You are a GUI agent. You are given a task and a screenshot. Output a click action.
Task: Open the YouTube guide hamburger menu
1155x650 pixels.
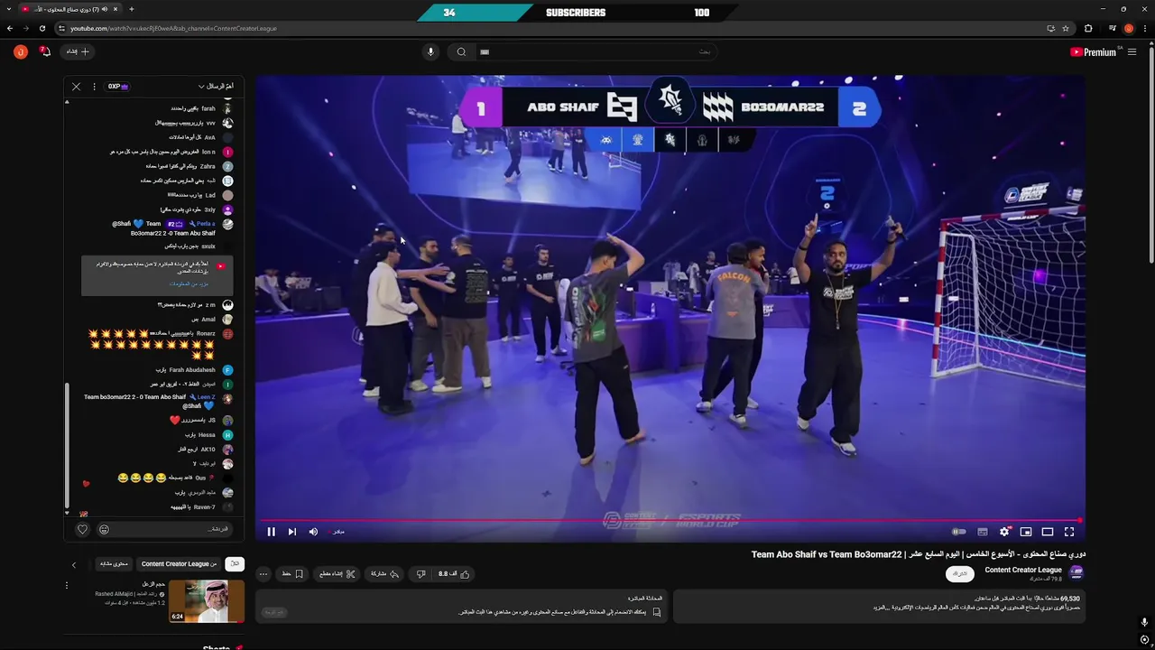1132,52
